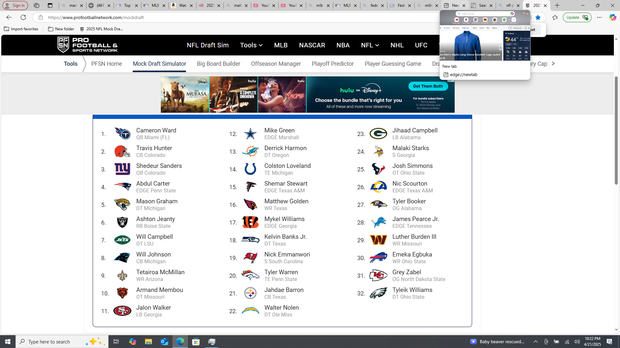Switch to the Playoff Predictor tab

click(332, 64)
